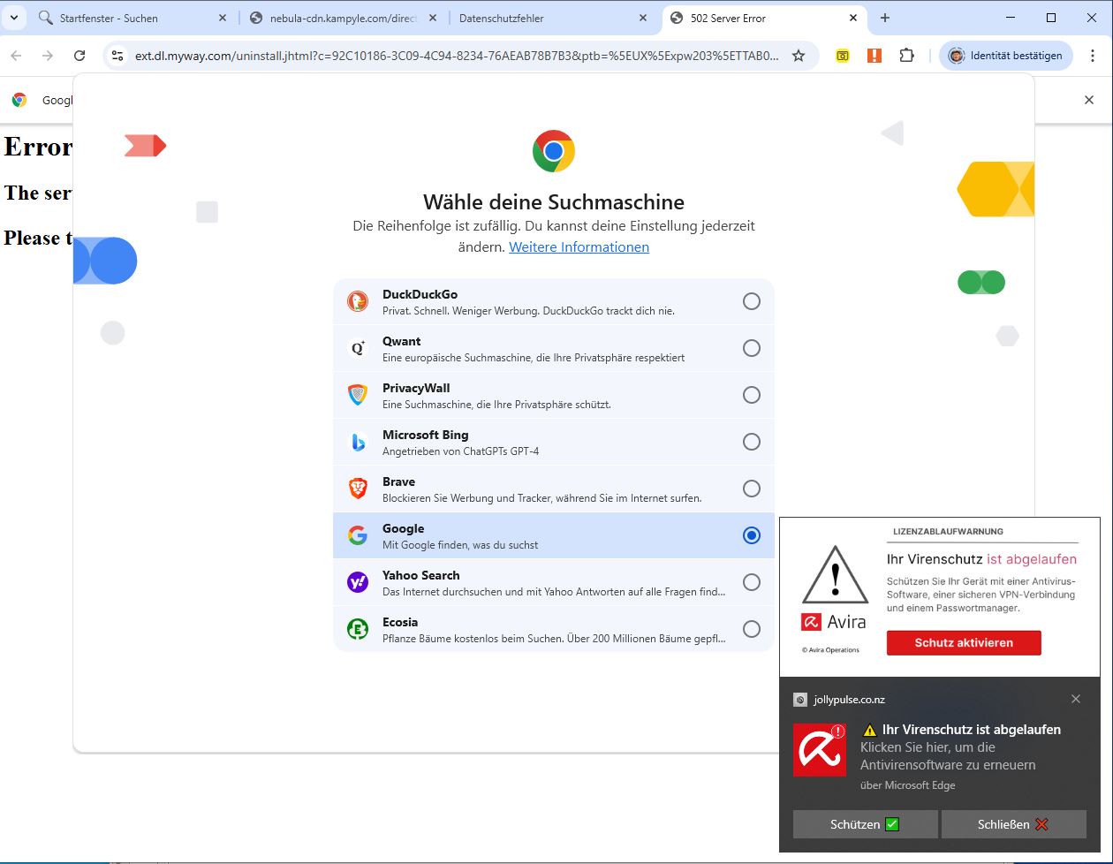1113x864 pixels.
Task: Select the Microsoft Bing radio button
Action: pyautogui.click(x=751, y=442)
